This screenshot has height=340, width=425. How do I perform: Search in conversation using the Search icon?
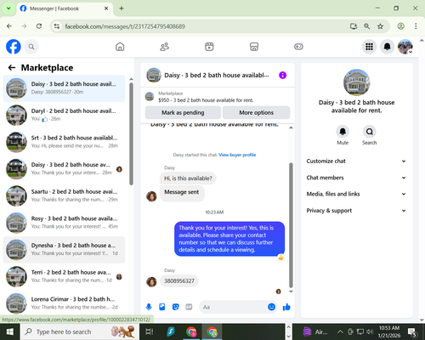[370, 132]
